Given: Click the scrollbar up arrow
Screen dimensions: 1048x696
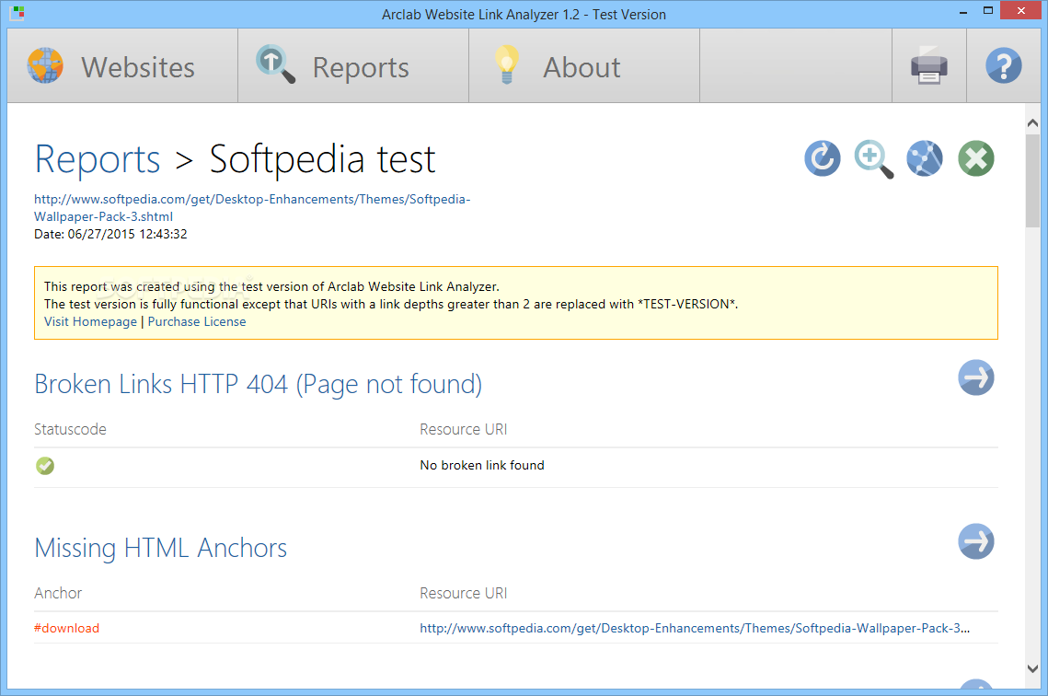Looking at the screenshot, I should click(x=1032, y=123).
